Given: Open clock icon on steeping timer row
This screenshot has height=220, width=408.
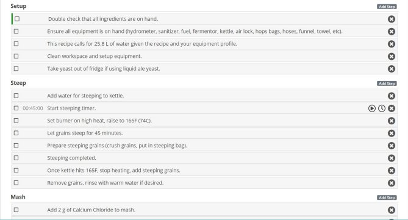Looking at the screenshot, I should 382,108.
